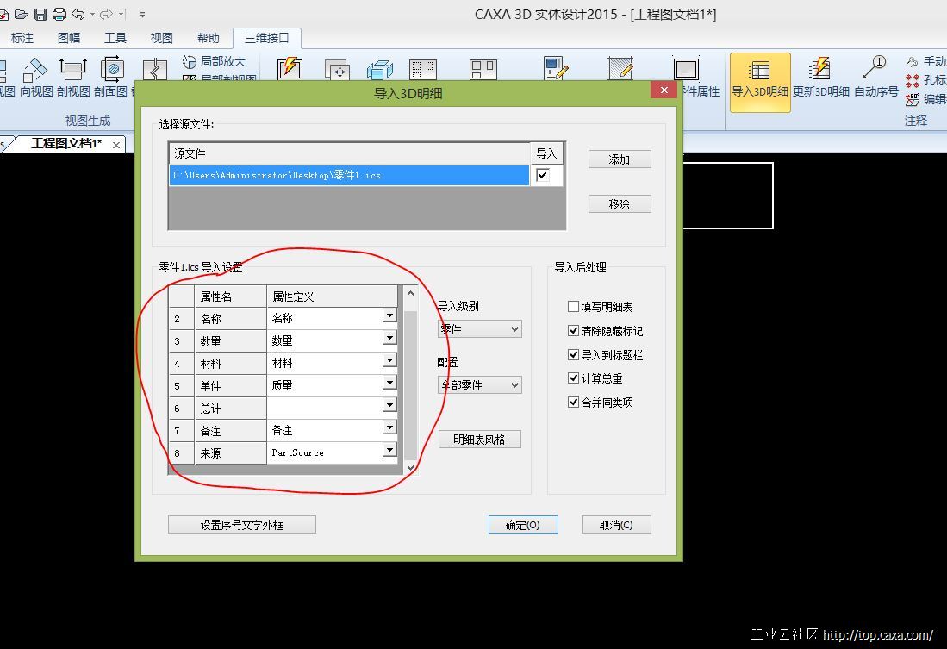Viewport: 947px width, 649px height.
Task: Expand the 配置 全部零件 dropdown
Action: (x=480, y=385)
